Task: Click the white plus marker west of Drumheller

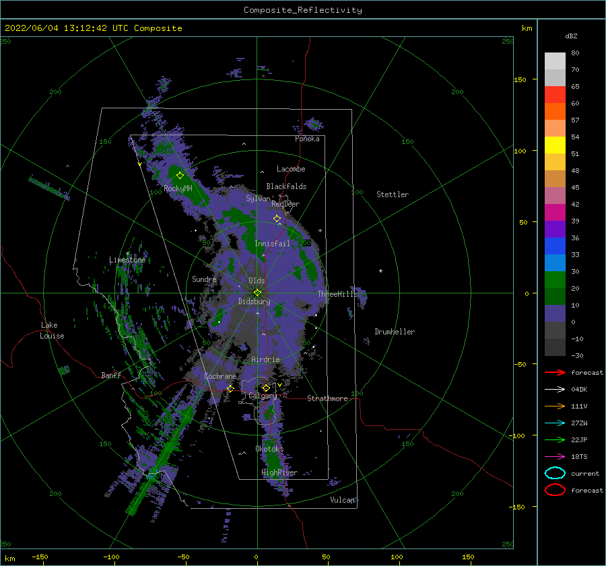Action: 380,271
